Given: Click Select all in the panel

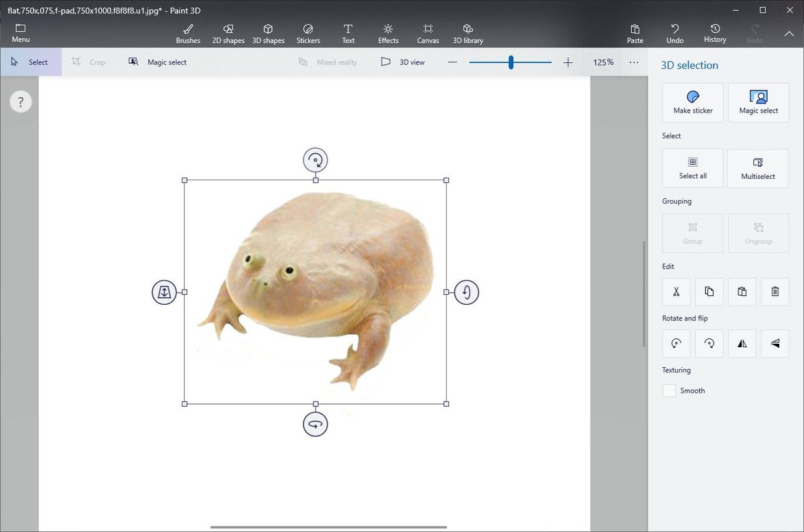Looking at the screenshot, I should [692, 168].
